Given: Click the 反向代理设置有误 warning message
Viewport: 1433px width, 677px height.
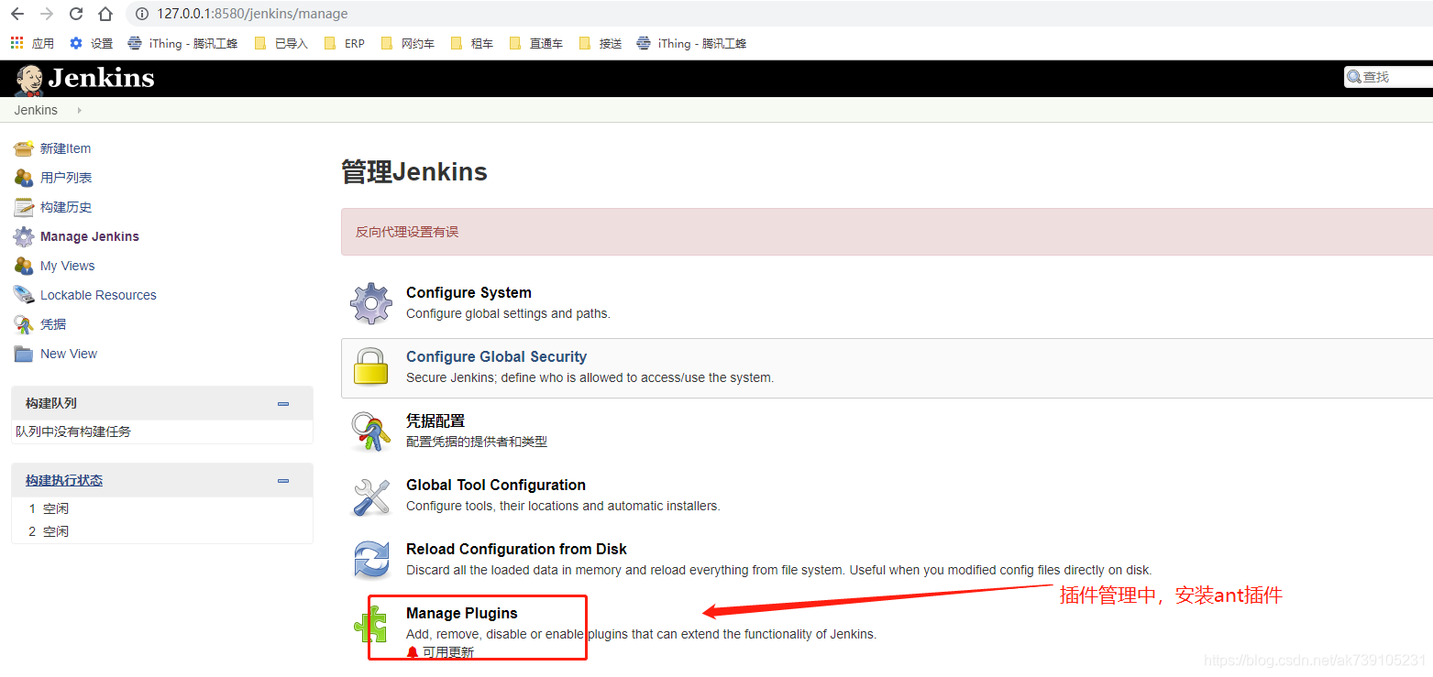Looking at the screenshot, I should [407, 232].
